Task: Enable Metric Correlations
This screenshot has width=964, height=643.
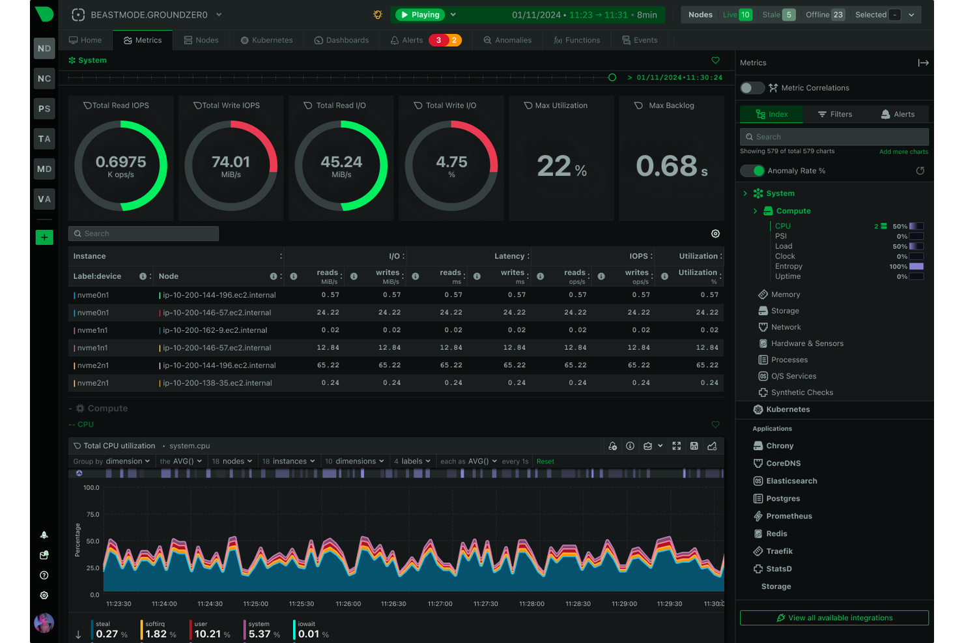Action: [752, 87]
